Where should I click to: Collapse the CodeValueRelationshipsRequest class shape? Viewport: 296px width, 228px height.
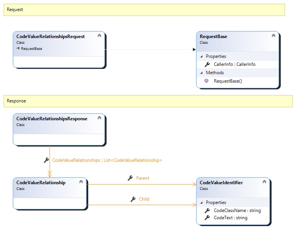click(99, 35)
